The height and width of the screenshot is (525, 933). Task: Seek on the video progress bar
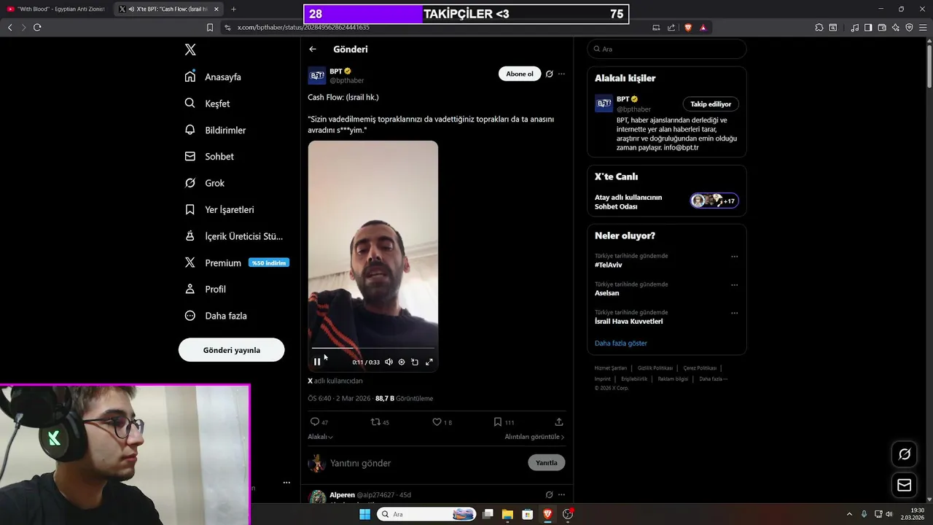tap(372, 348)
